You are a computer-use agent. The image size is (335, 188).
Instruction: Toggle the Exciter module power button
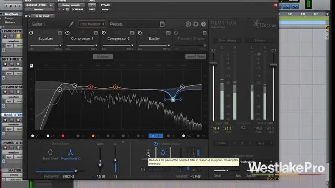pyautogui.click(x=140, y=33)
